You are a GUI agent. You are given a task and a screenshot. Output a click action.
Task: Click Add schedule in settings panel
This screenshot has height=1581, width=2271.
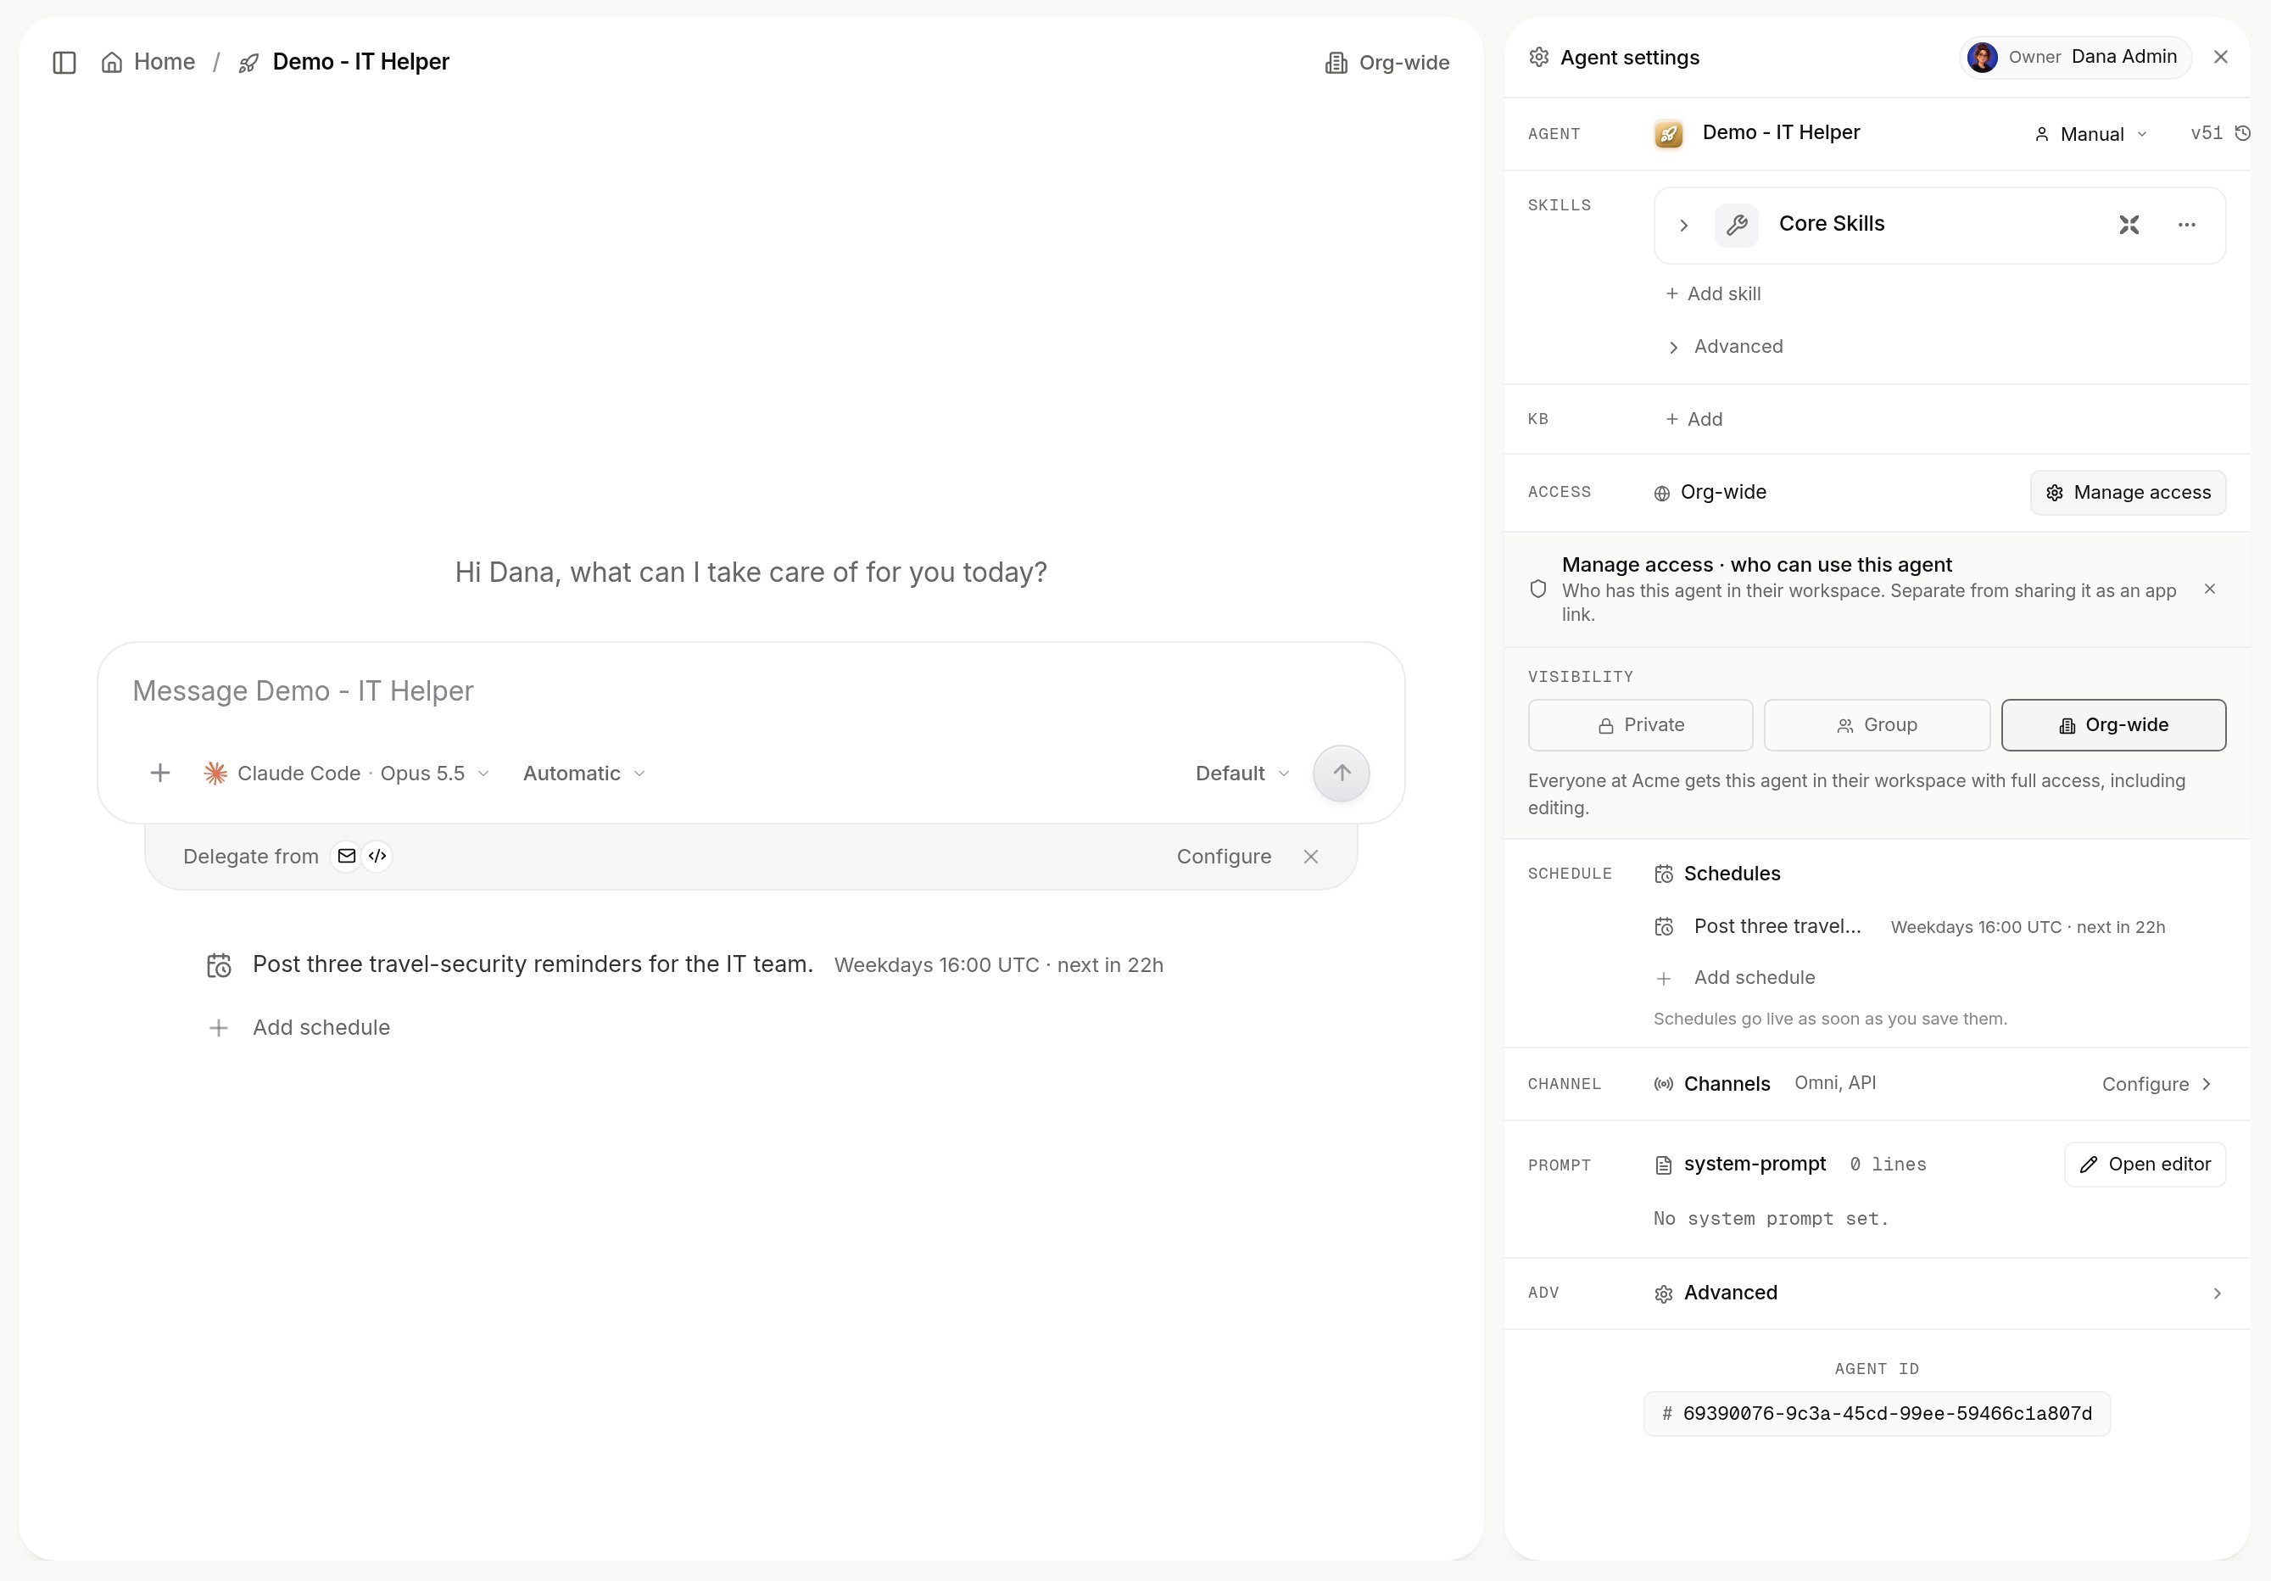tap(1735, 977)
